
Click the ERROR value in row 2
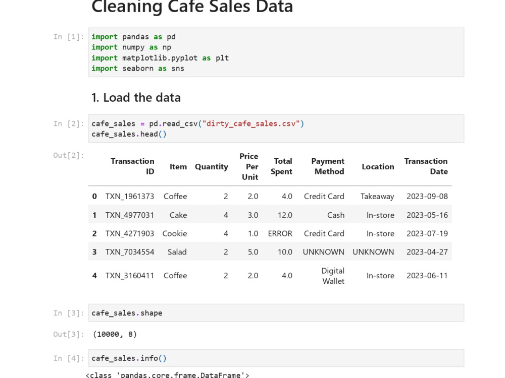click(x=280, y=233)
